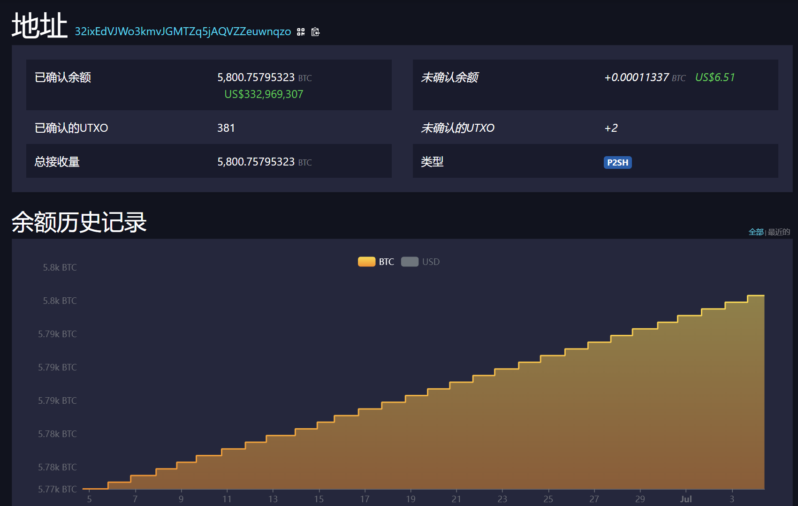
Task: Click the gray USD legend swatch
Action: coord(410,262)
